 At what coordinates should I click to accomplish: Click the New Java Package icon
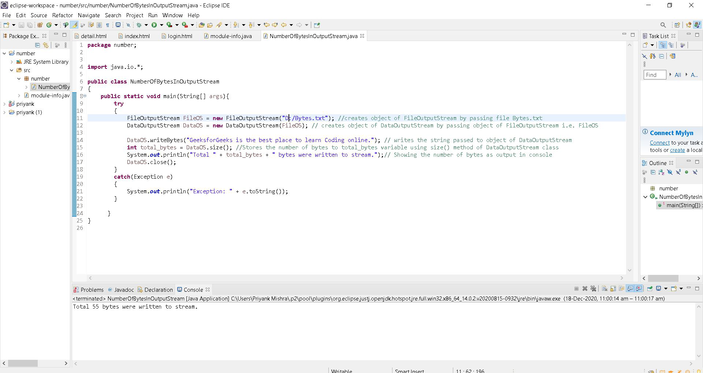[x=40, y=25]
